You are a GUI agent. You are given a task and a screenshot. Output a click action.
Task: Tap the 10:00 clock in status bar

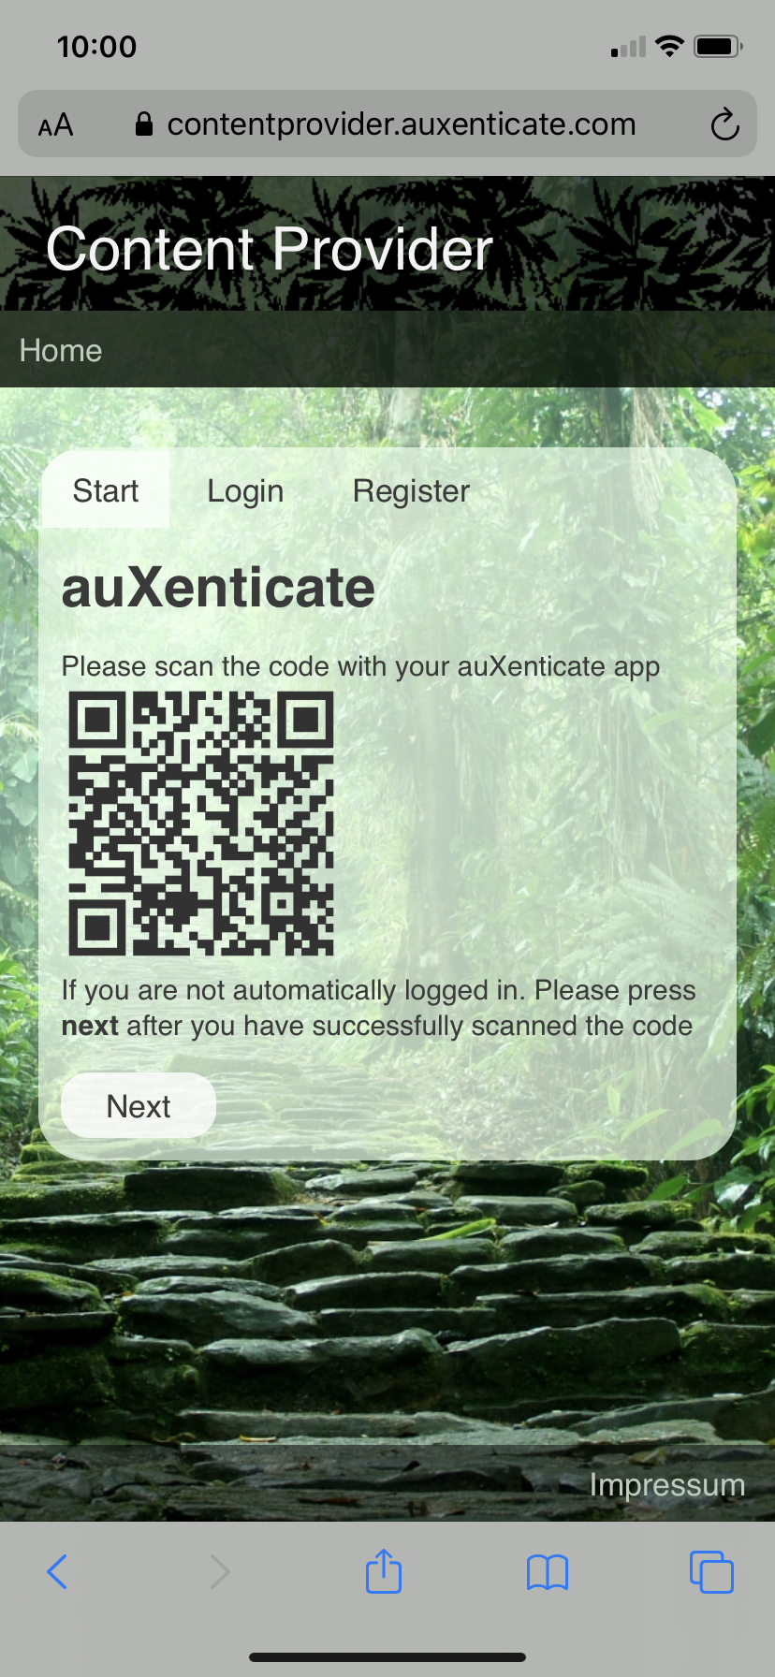click(x=96, y=46)
